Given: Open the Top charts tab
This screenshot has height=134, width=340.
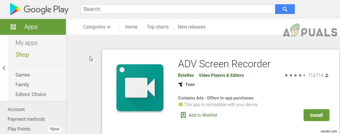Looking at the screenshot, I should (158, 27).
